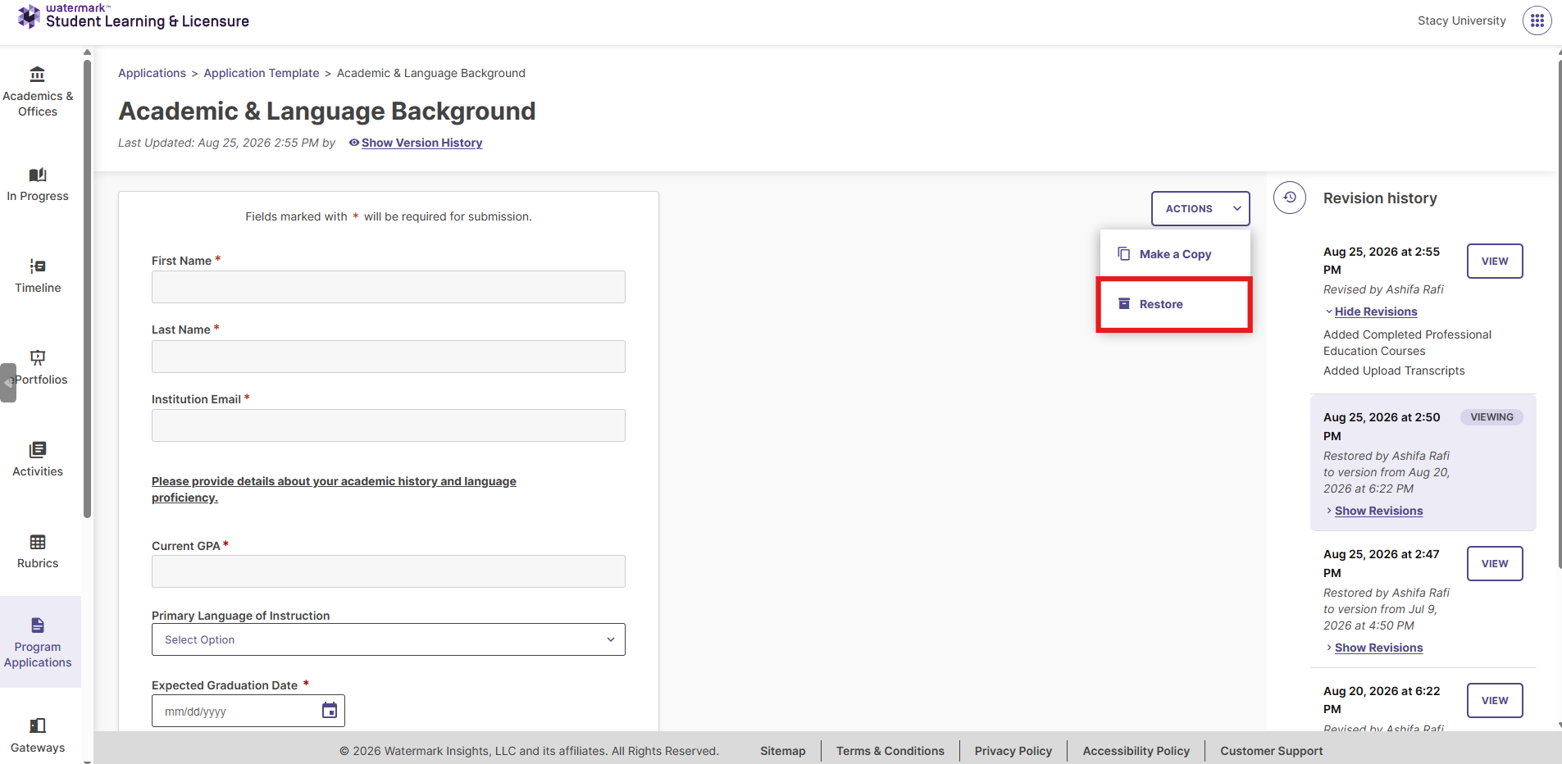
Task: Click the academic history instruction text
Action: click(334, 489)
